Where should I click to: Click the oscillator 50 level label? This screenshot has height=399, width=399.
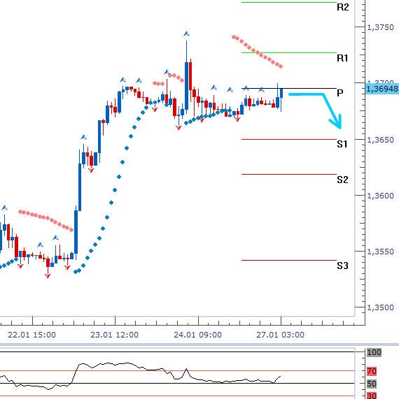coord(372,384)
